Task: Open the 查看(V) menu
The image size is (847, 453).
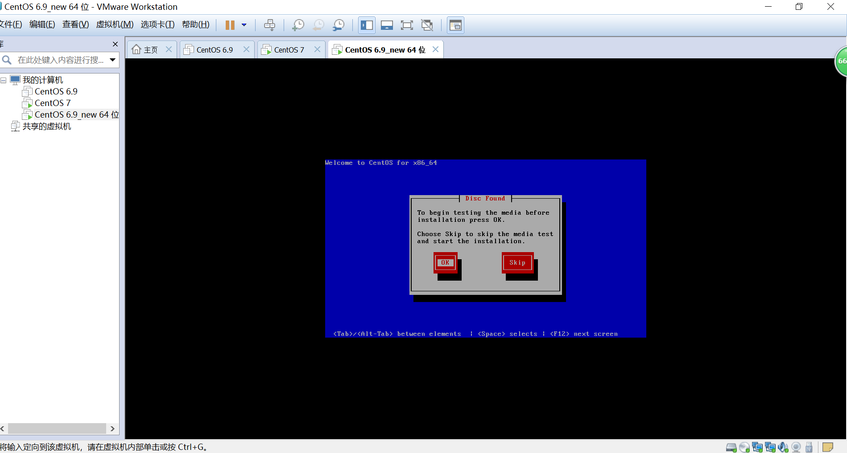Action: 75,24
